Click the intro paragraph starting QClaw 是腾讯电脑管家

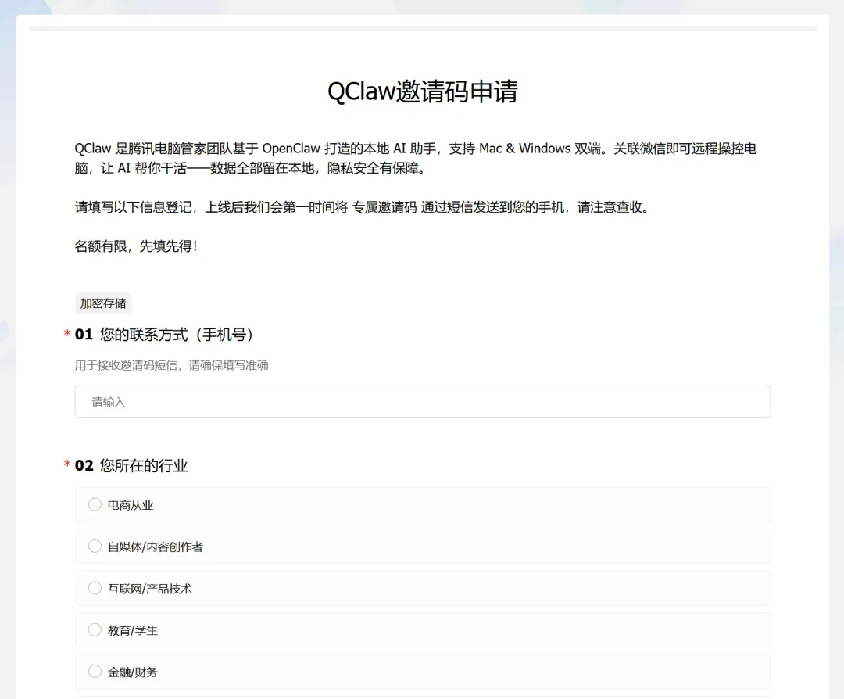[416, 158]
